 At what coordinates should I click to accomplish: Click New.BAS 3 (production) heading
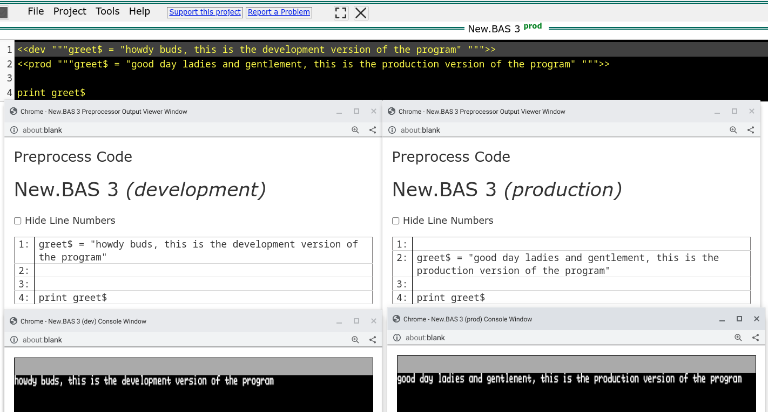pos(507,190)
